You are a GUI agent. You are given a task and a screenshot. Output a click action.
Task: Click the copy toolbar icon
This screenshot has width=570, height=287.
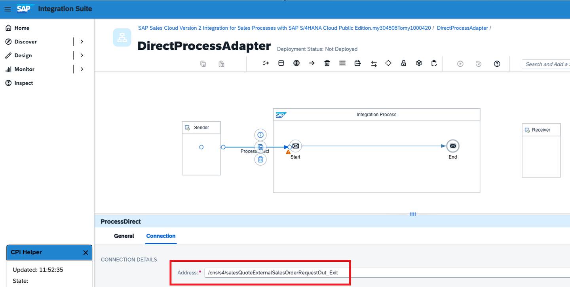pyautogui.click(x=203, y=64)
